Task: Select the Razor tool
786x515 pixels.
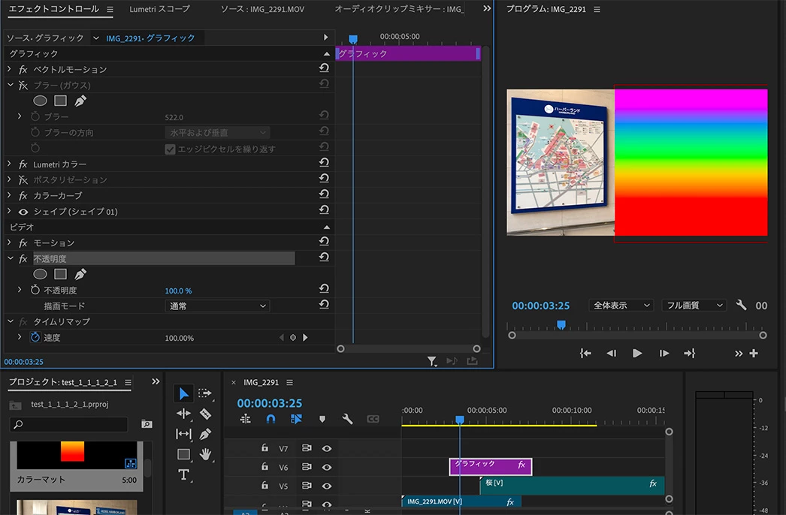Action: click(x=205, y=414)
